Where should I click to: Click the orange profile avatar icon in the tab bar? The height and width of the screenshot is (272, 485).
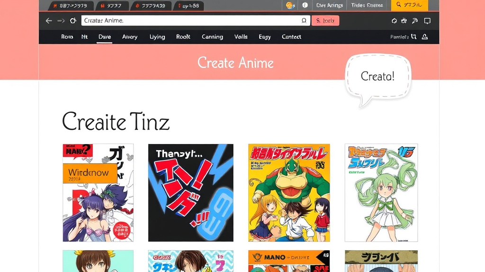pos(290,5)
